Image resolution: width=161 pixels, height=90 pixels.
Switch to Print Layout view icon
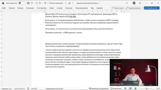pos(130,88)
